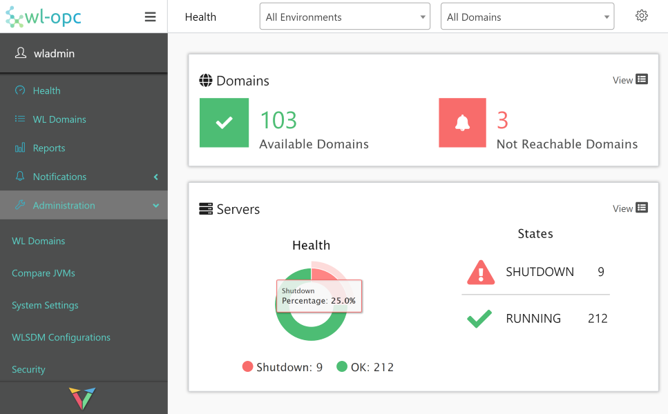This screenshot has width=668, height=414.
Task: Click the Notifications bell icon in sidebar
Action: coord(20,176)
